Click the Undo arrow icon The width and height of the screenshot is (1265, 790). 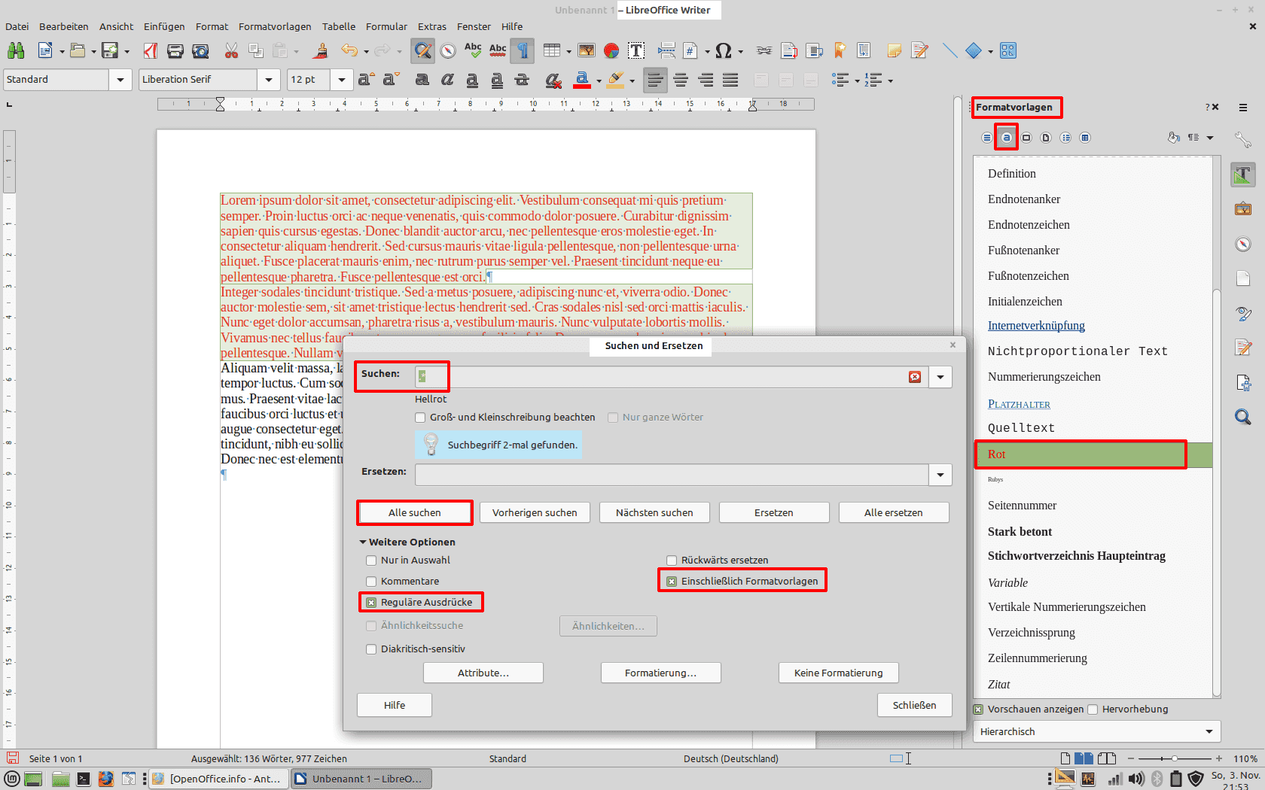[349, 50]
